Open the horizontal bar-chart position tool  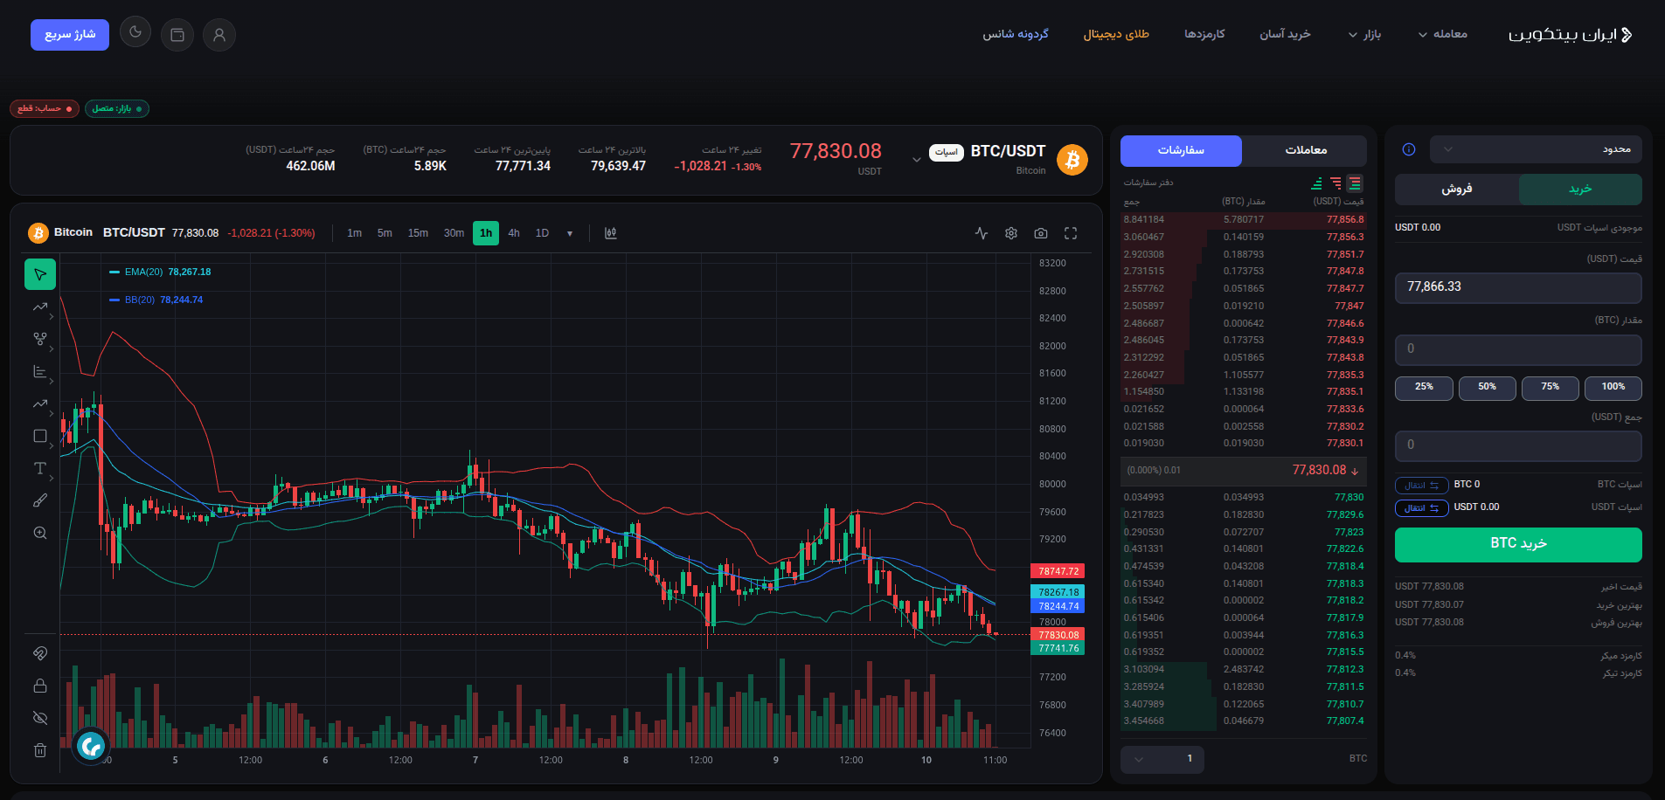click(40, 371)
